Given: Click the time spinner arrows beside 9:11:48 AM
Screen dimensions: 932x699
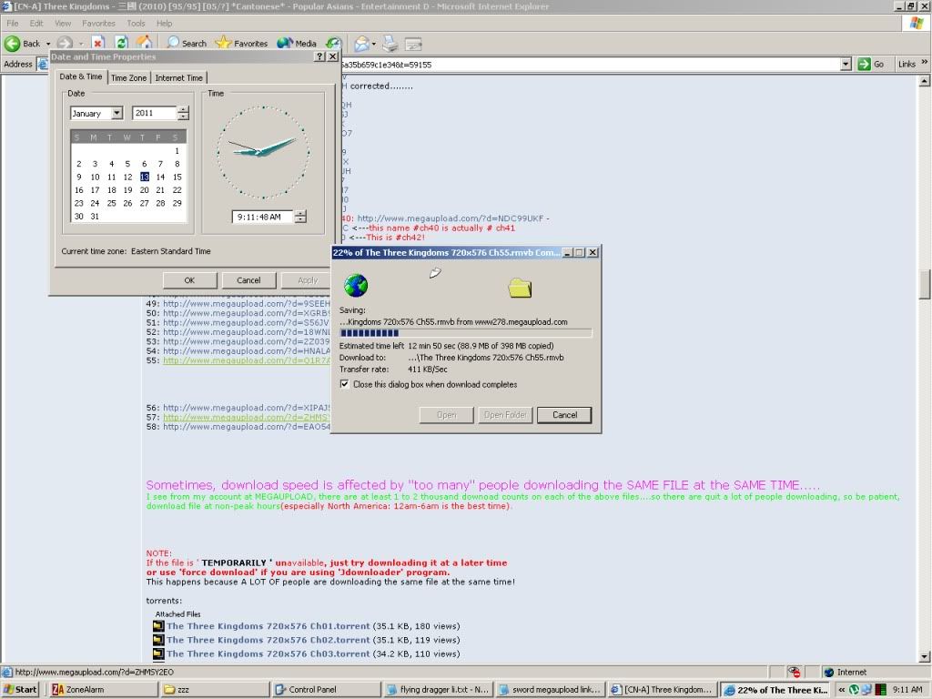Looking at the screenshot, I should coord(300,217).
